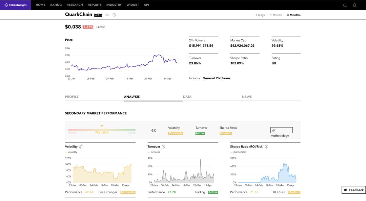Viewport: 366px width, 201px height.
Task: Click the Price line chart
Action: click(124, 63)
